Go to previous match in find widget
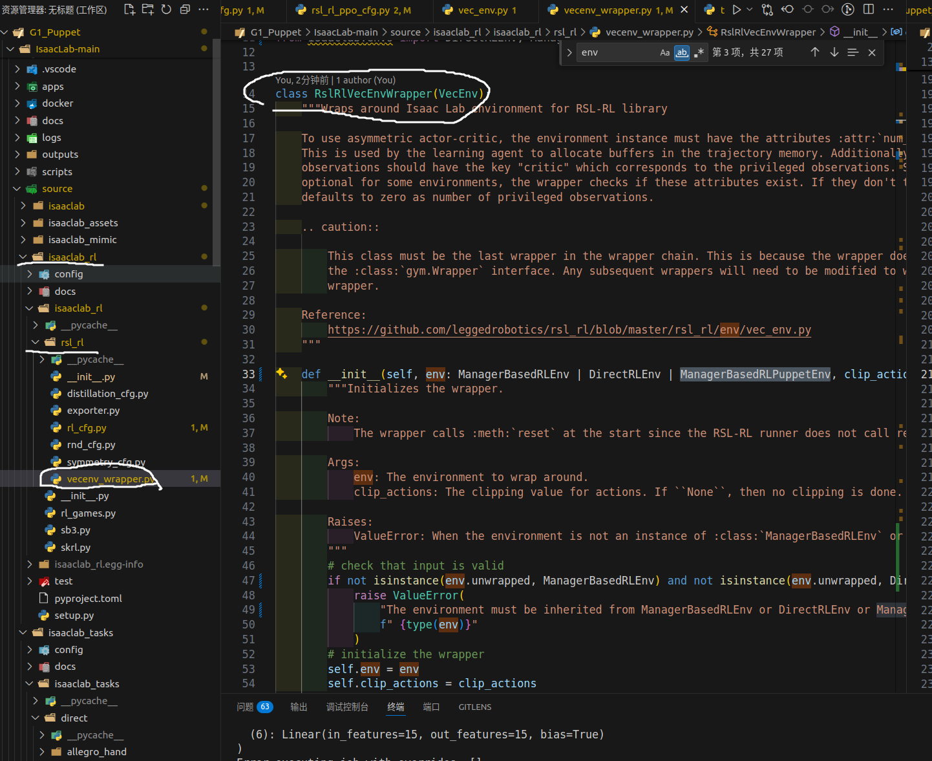Viewport: 932px width, 761px height. [815, 52]
